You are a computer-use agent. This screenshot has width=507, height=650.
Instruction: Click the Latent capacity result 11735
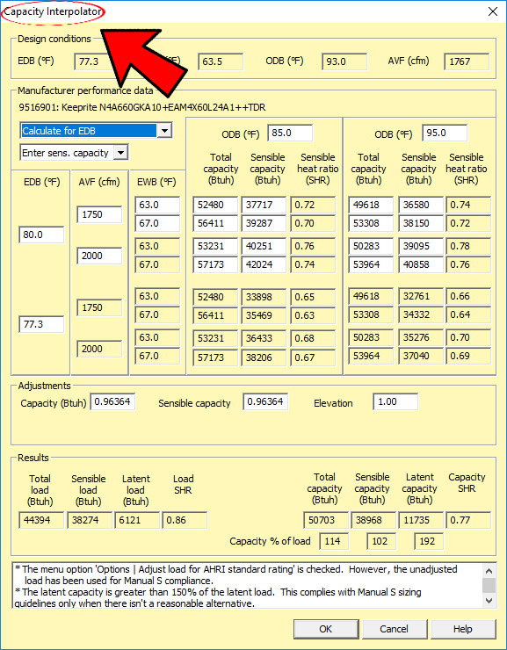pos(421,520)
